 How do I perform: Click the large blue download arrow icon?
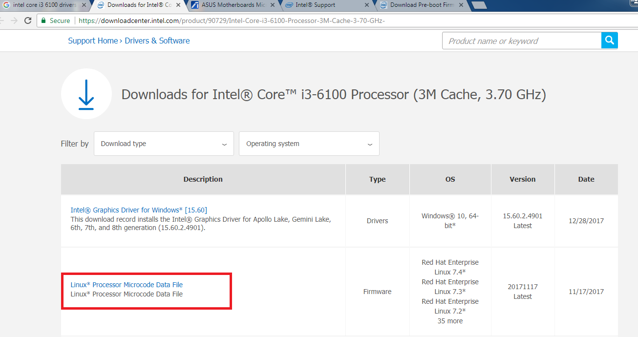pos(86,95)
